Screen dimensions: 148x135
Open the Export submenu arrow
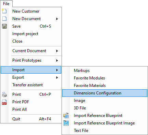pos(57,78)
